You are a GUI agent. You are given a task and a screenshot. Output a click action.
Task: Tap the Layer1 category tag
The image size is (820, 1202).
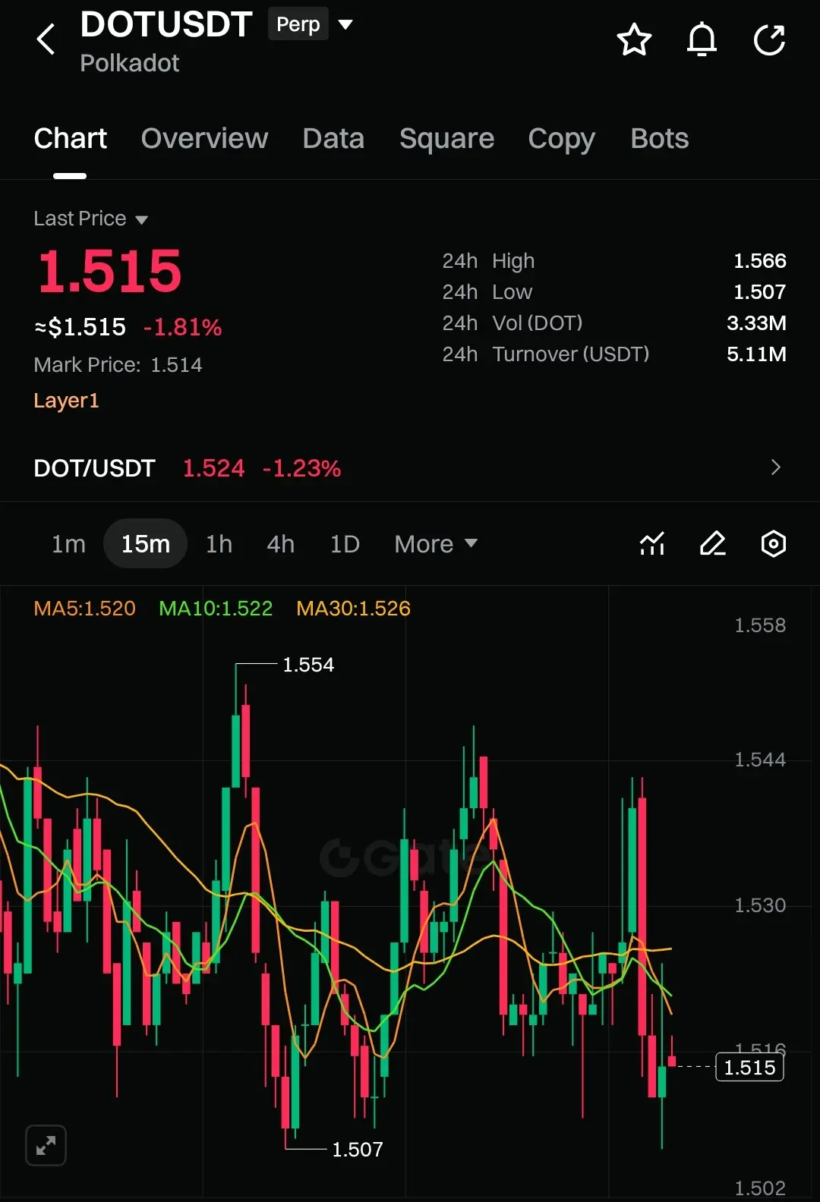[x=66, y=400]
